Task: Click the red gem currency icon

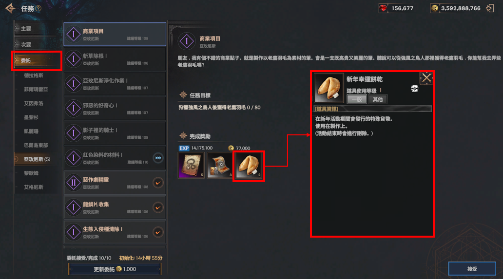Action: pos(383,8)
